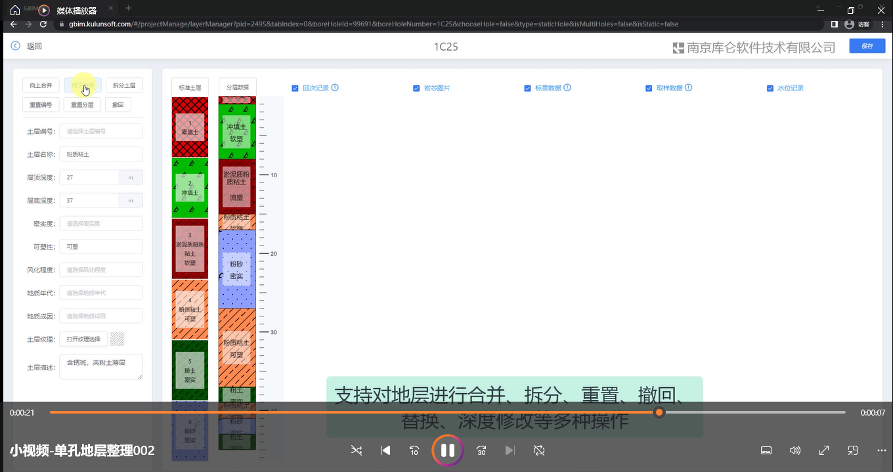Click the 撤回 undo button
This screenshot has height=472, width=893.
coord(118,104)
